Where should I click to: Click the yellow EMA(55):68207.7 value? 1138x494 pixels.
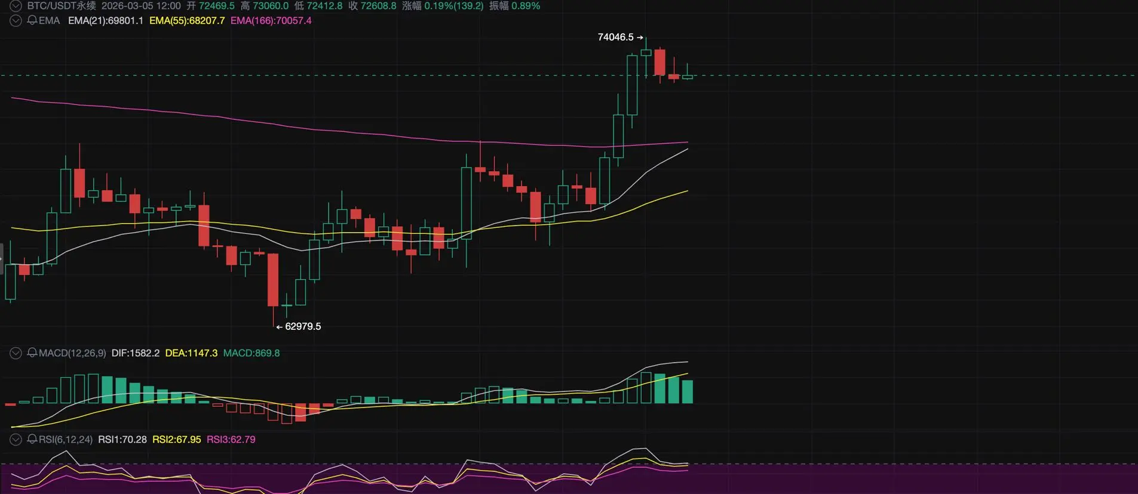pos(187,20)
